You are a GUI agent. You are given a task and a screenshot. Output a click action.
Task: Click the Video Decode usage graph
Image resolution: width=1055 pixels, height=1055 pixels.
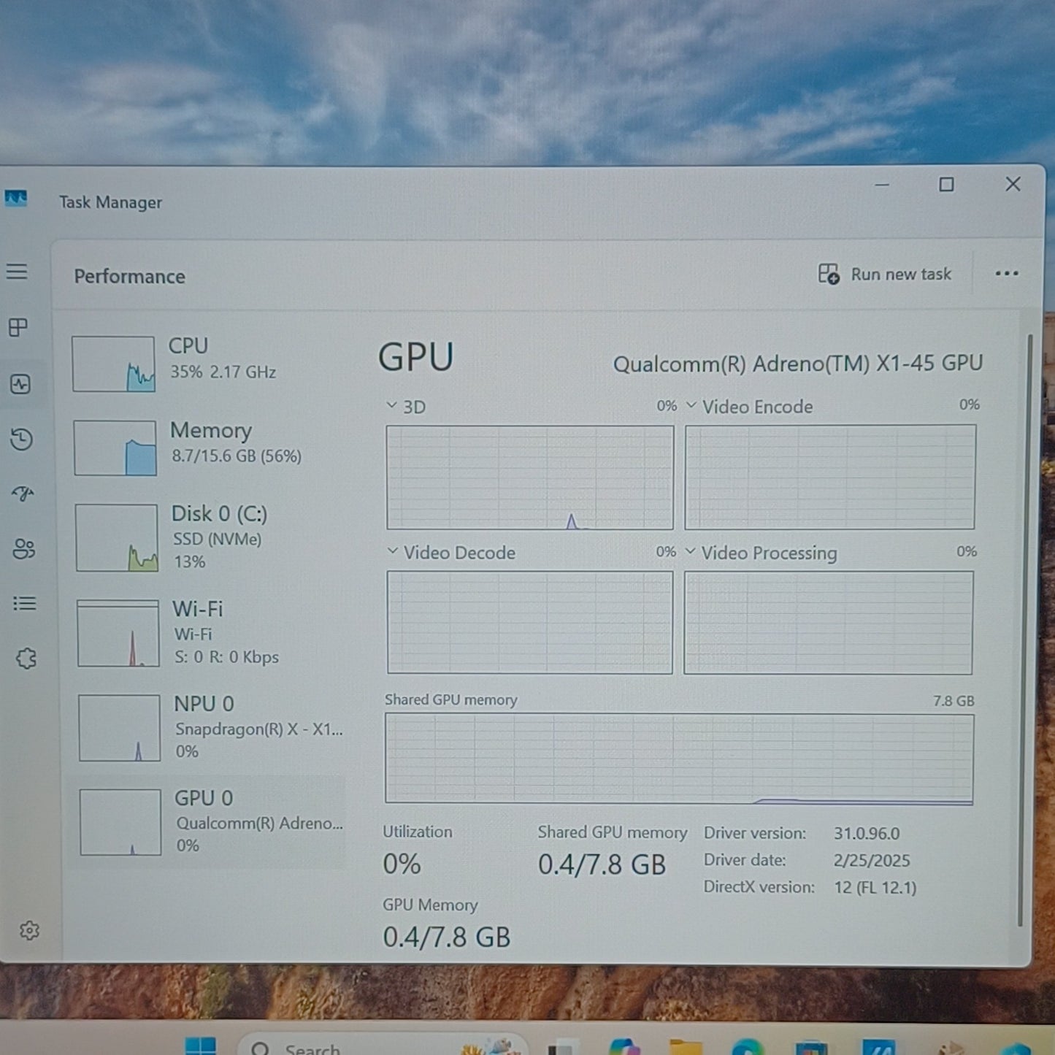[x=529, y=622]
